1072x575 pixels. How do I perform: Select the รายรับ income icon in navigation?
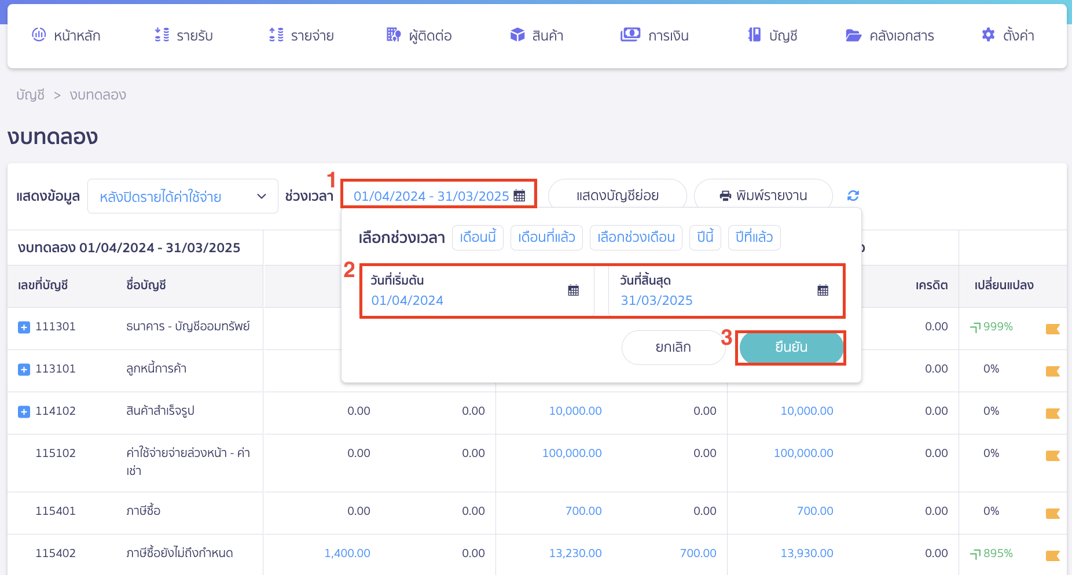point(161,35)
